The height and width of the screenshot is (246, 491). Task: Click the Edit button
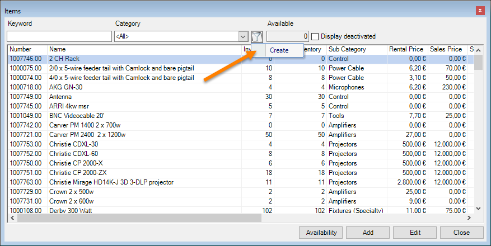[x=415, y=233]
